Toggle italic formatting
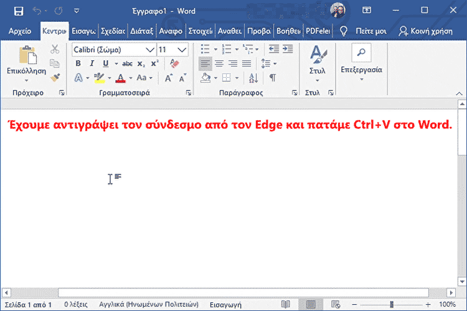Viewport: 467px width, 311px height. click(92, 63)
